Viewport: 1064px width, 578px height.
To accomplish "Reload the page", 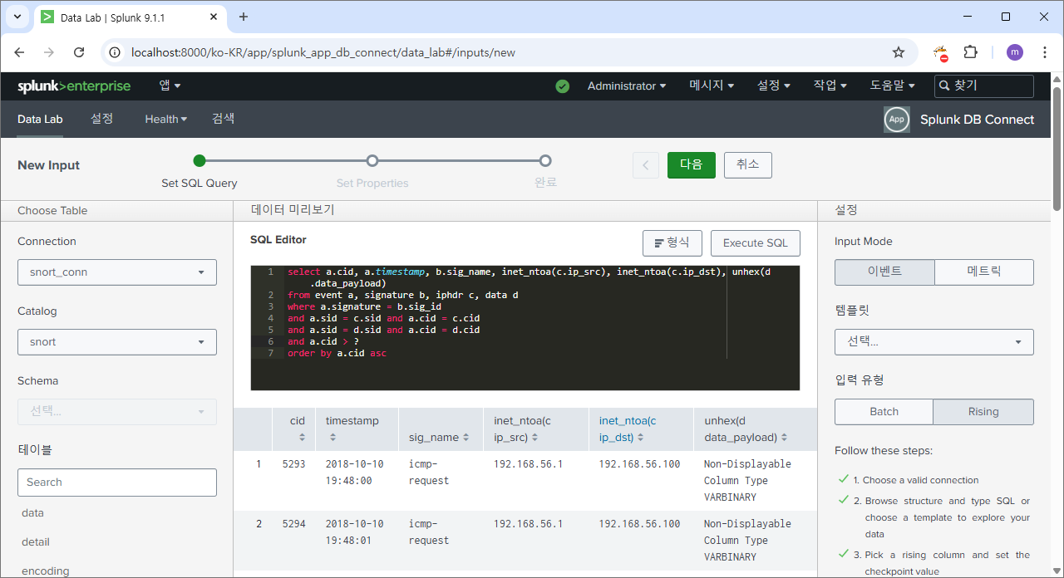I will [x=79, y=52].
